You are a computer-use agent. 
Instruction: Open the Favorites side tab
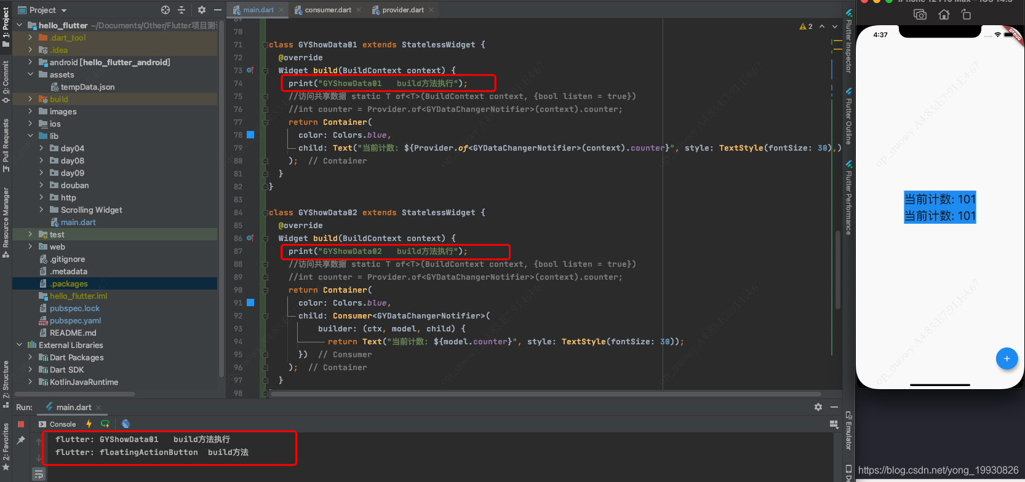point(6,446)
